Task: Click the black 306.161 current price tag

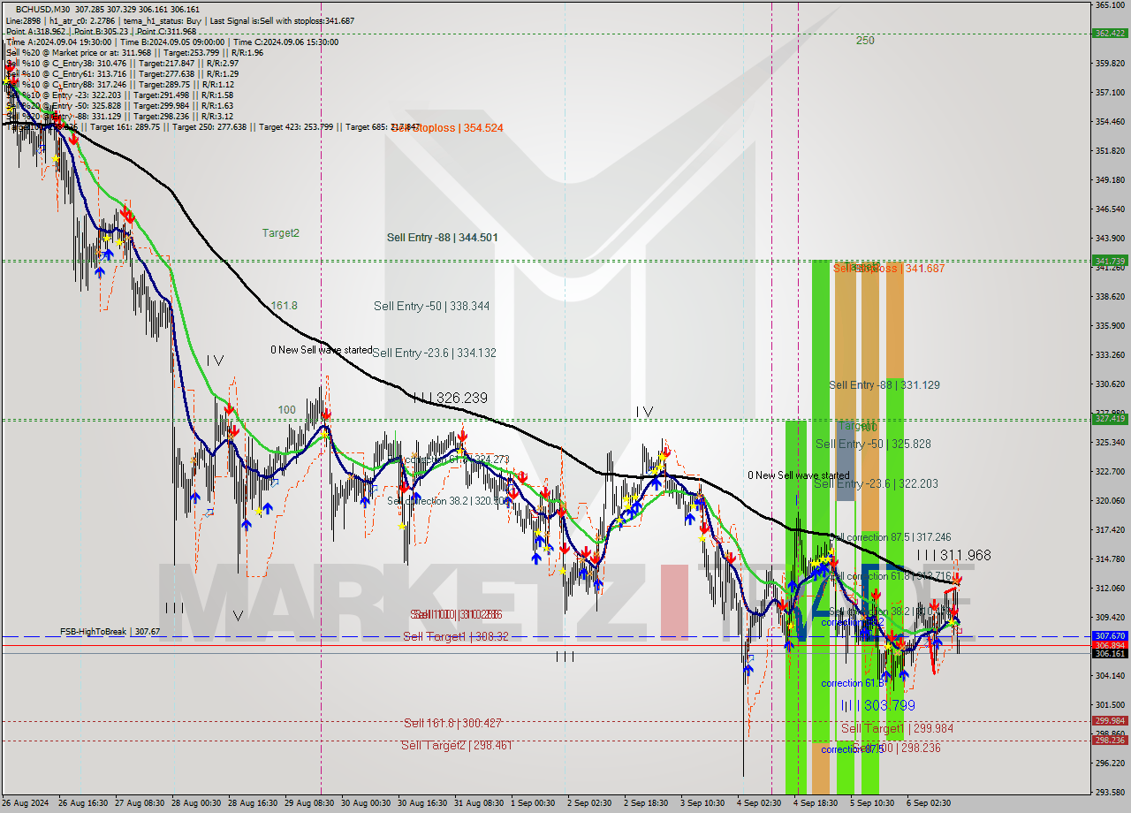Action: click(x=1110, y=653)
